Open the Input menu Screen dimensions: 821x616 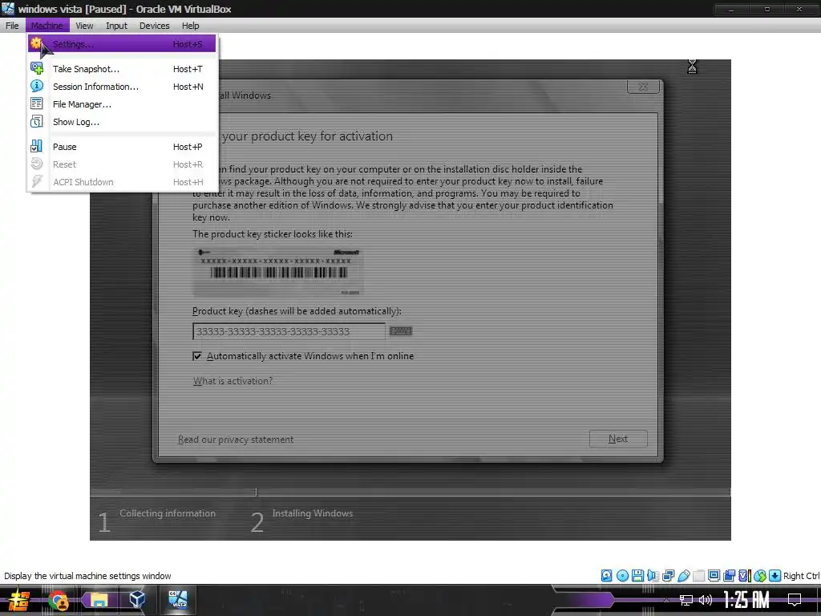point(116,25)
